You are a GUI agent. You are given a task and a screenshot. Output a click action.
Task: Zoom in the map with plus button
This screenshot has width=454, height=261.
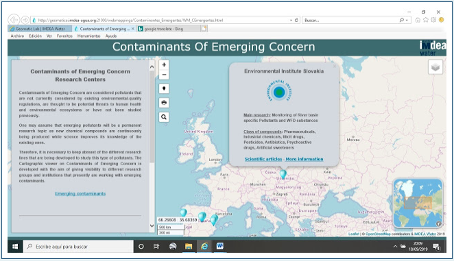[164, 65]
